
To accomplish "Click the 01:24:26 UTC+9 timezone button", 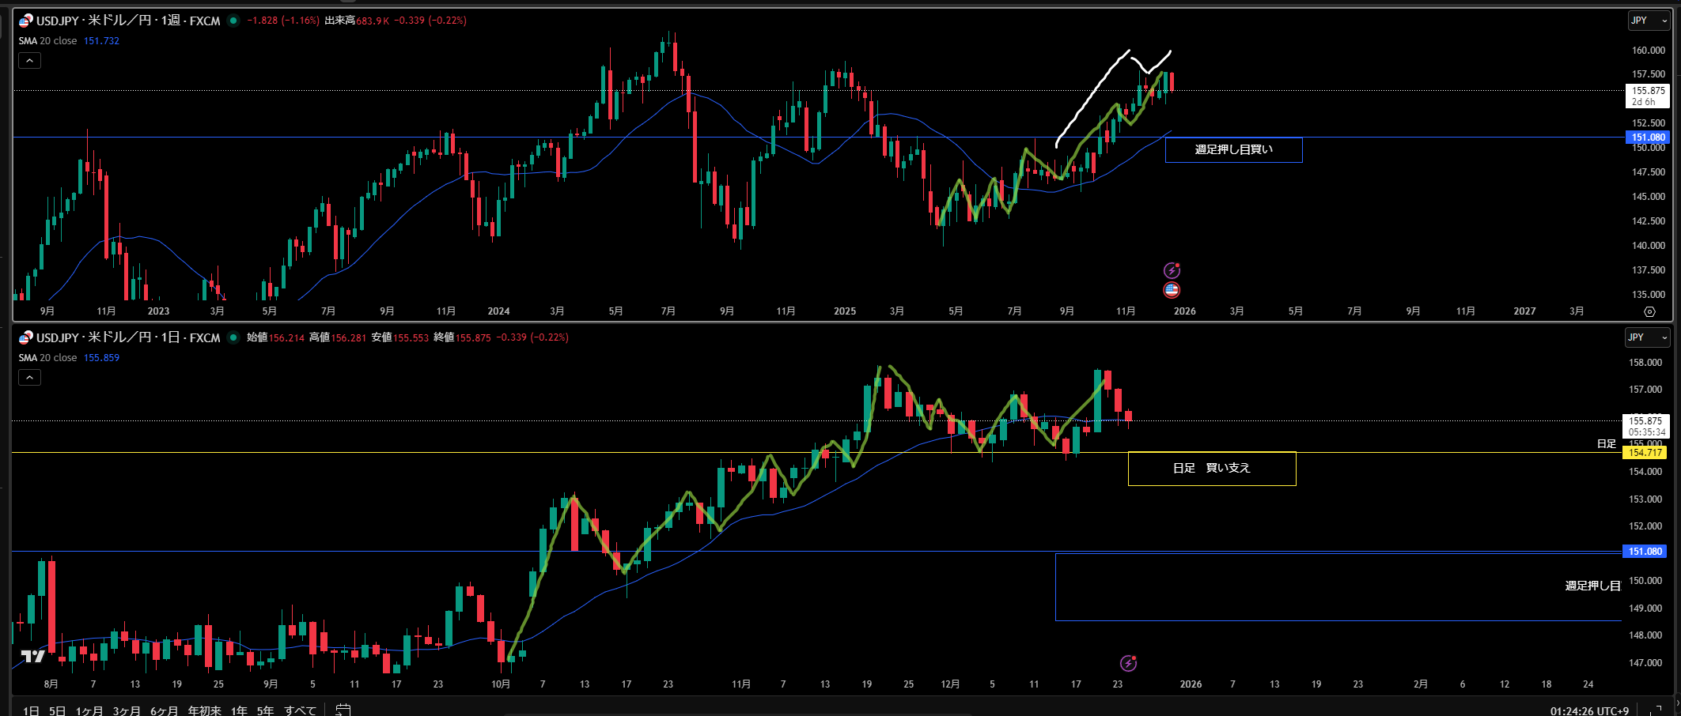I will [1589, 710].
